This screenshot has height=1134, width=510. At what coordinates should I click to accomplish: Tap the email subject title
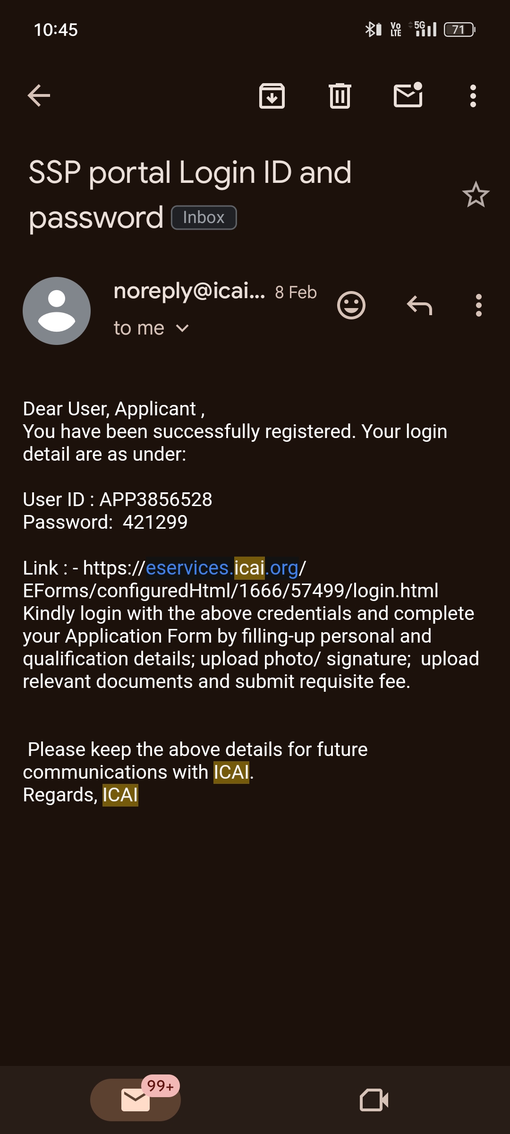pyautogui.click(x=190, y=172)
